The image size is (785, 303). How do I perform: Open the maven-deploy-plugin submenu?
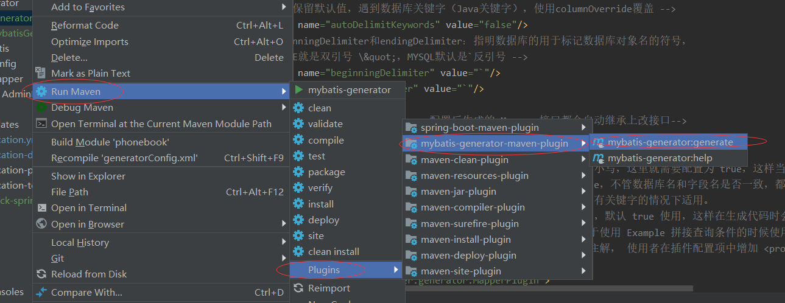pos(496,256)
